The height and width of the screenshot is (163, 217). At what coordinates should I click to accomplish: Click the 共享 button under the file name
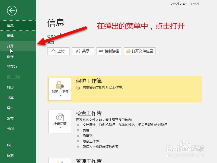click(83, 51)
